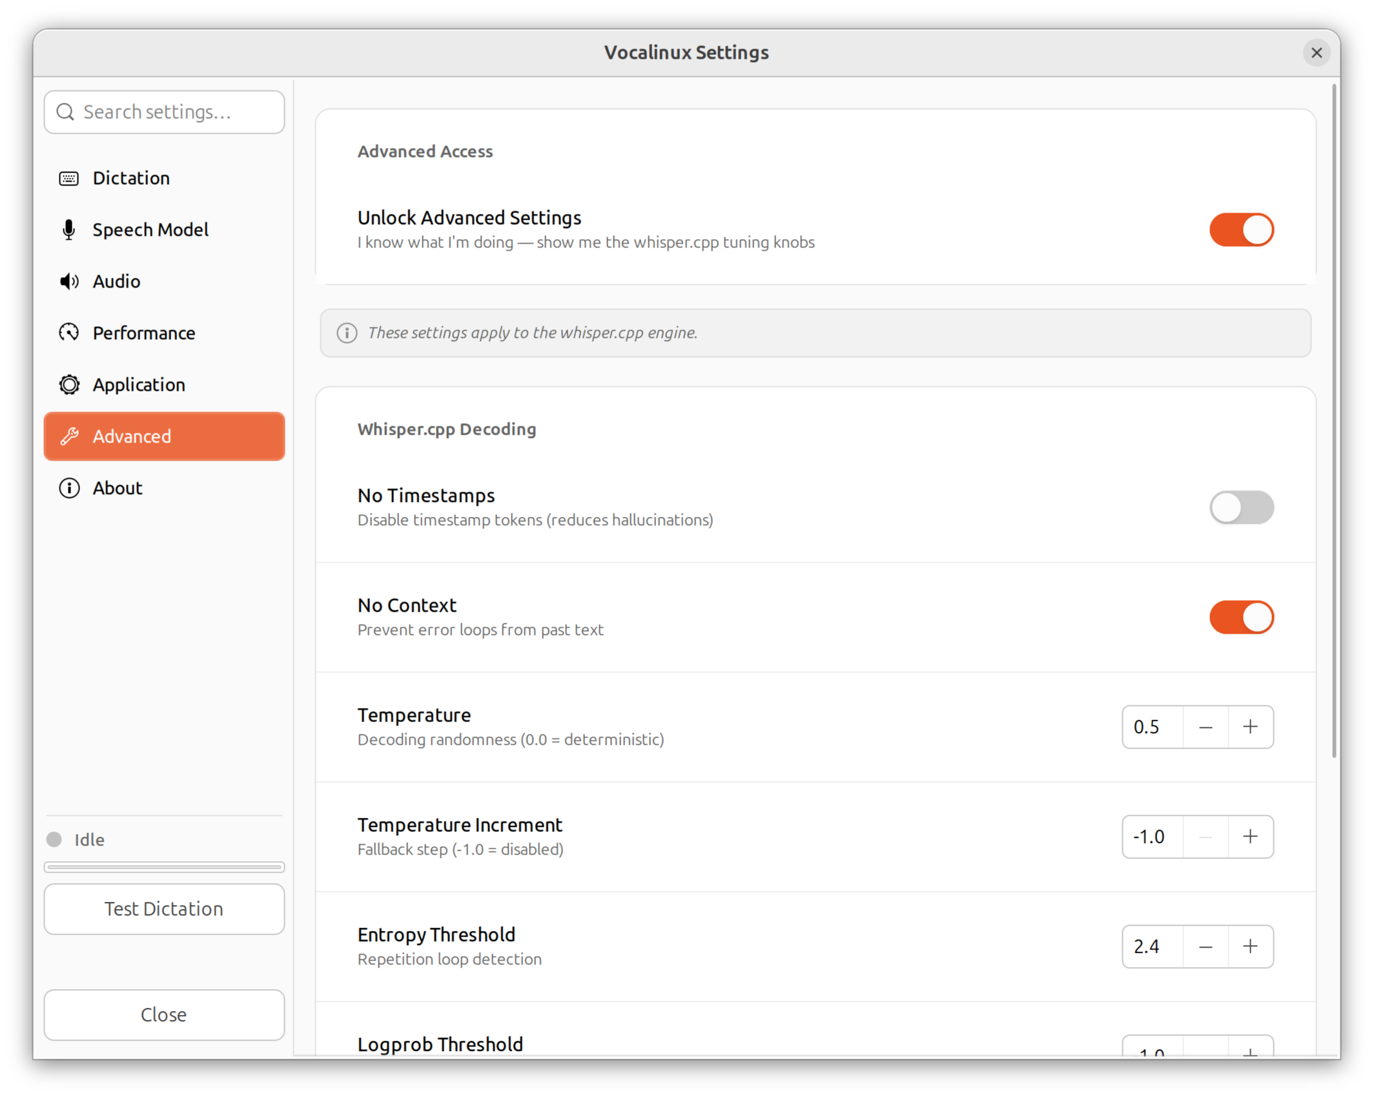Decrease the Temperature value with minus
This screenshot has height=1097, width=1374.
[x=1205, y=727]
